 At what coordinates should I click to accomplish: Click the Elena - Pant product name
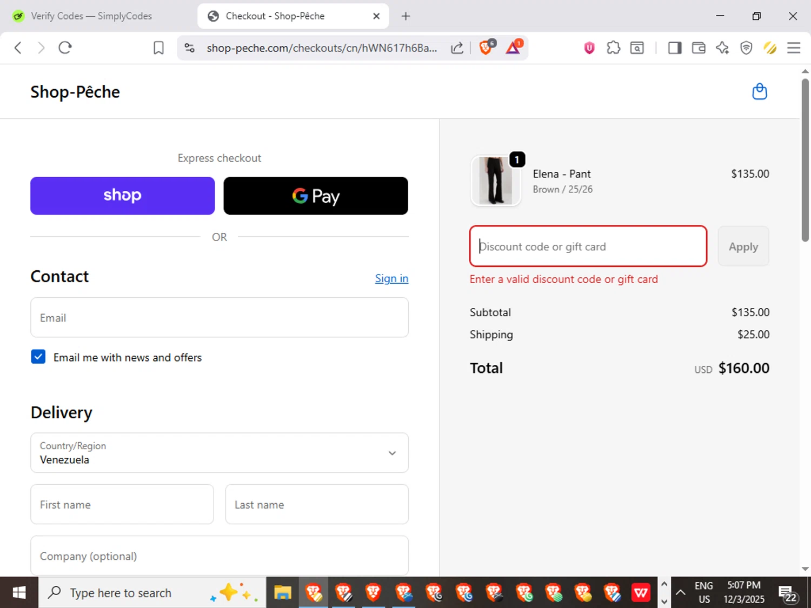(562, 174)
